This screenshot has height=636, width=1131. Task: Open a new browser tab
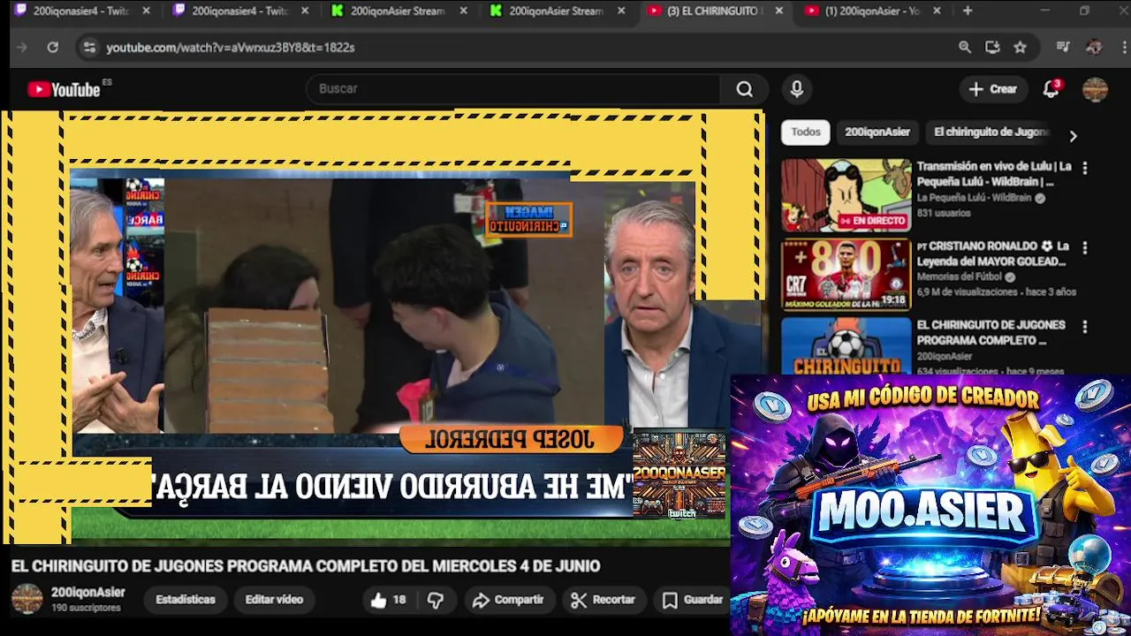tap(968, 11)
